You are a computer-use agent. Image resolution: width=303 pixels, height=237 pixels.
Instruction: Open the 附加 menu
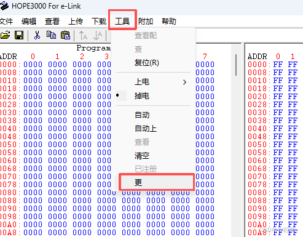pyautogui.click(x=146, y=22)
